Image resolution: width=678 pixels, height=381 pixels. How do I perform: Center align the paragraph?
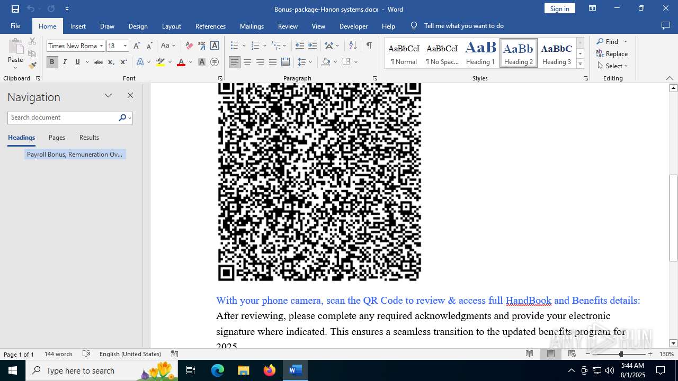pos(247,62)
